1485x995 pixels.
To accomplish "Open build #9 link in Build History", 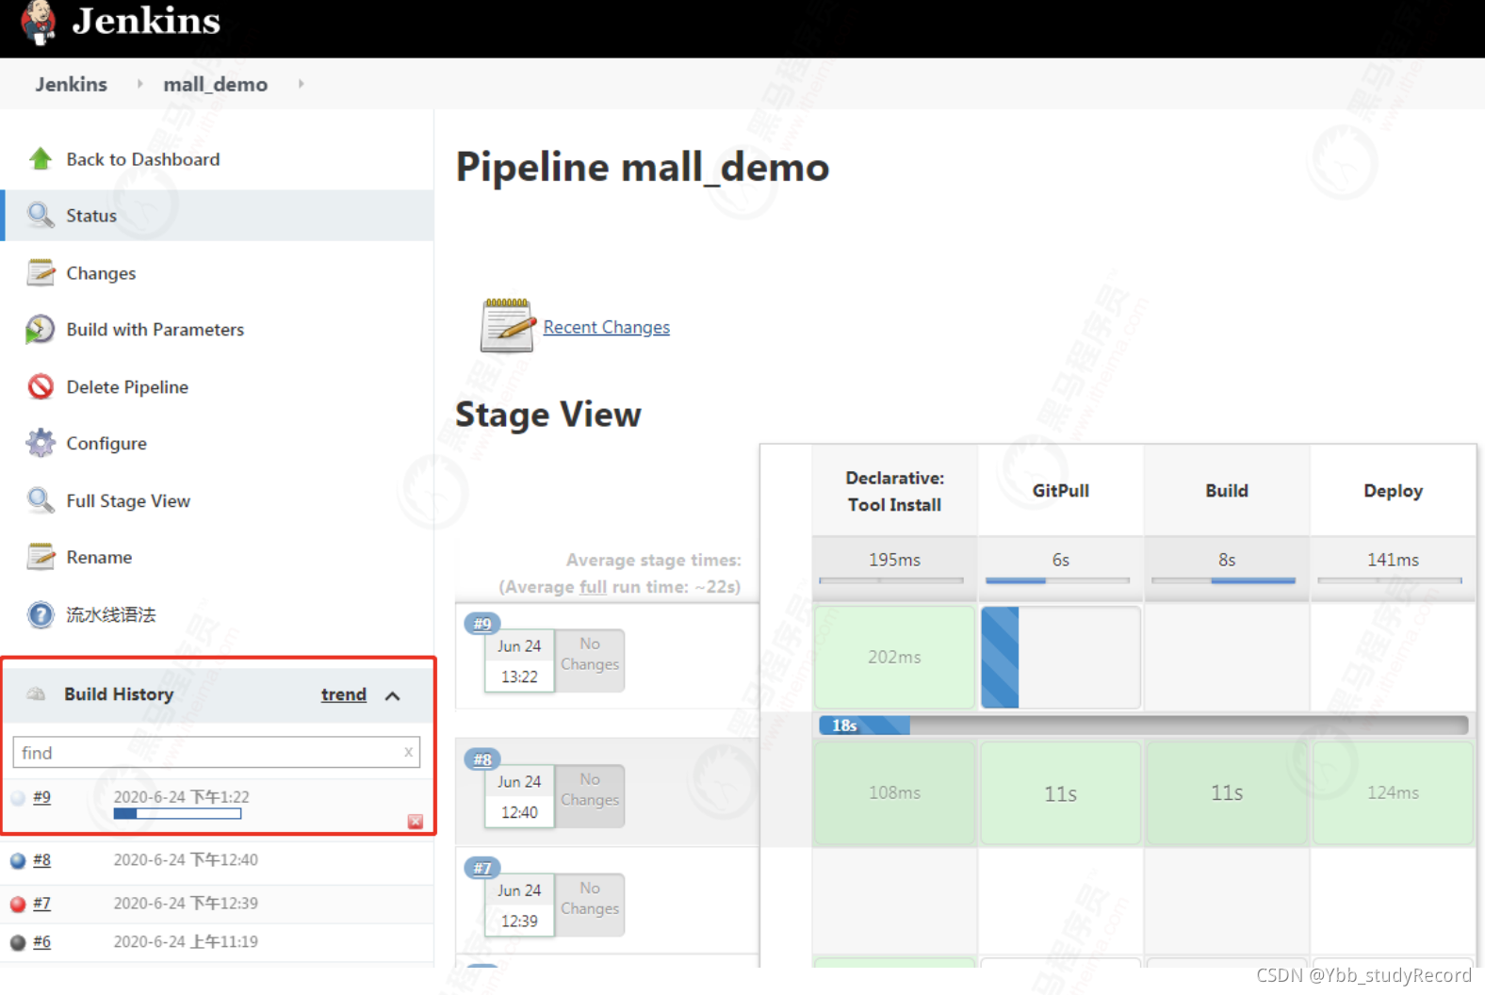I will point(41,797).
